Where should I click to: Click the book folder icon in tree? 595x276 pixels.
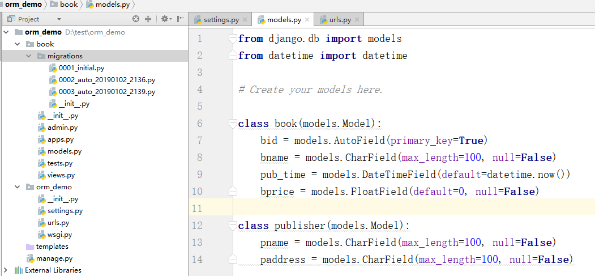pyautogui.click(x=30, y=44)
